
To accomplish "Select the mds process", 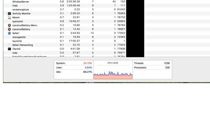I will [15, 53].
